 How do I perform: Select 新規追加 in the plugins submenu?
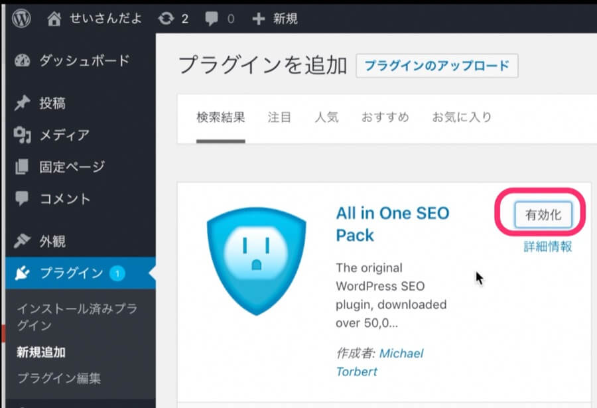pyautogui.click(x=41, y=352)
